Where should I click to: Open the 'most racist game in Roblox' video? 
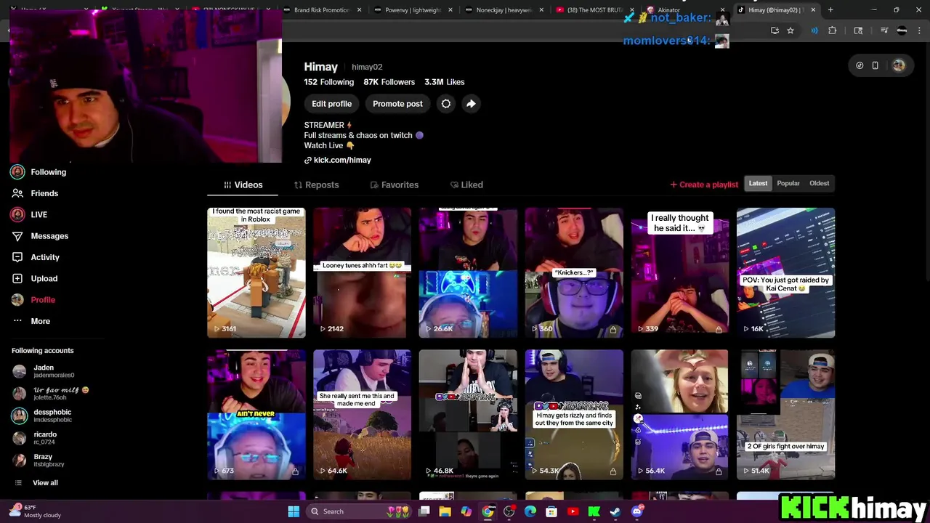256,272
